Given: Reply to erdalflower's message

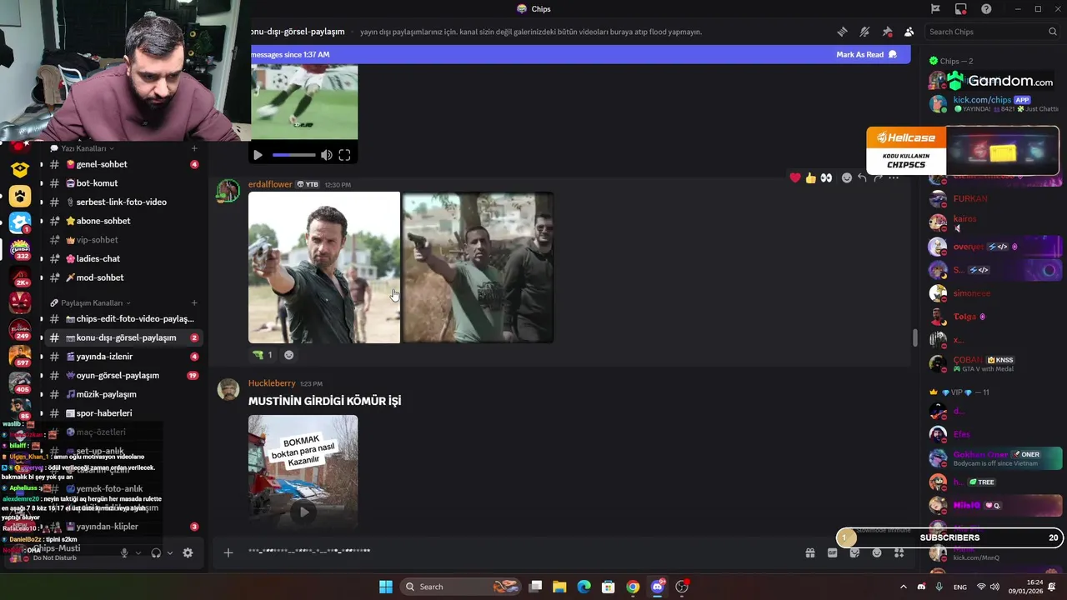Looking at the screenshot, I should click(x=862, y=177).
